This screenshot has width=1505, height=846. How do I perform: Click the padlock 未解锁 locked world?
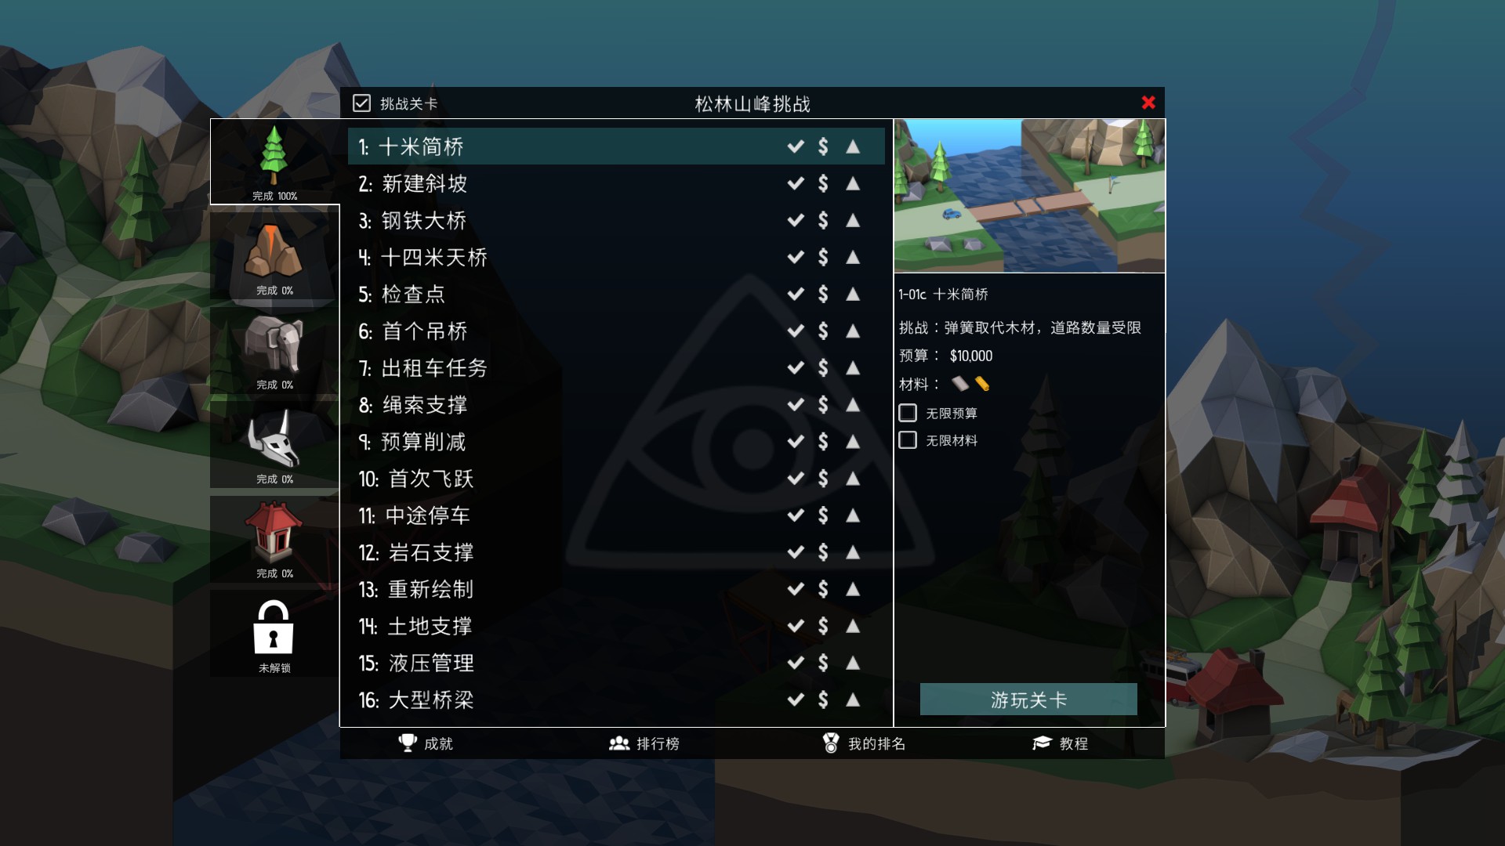pos(274,634)
